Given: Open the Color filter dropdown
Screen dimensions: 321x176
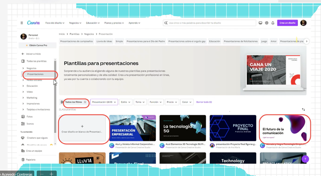Looking at the screenshot, I should [x=187, y=102].
